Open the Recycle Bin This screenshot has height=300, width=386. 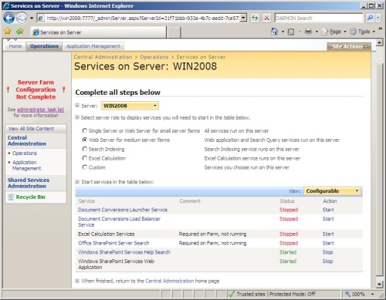pos(30,197)
